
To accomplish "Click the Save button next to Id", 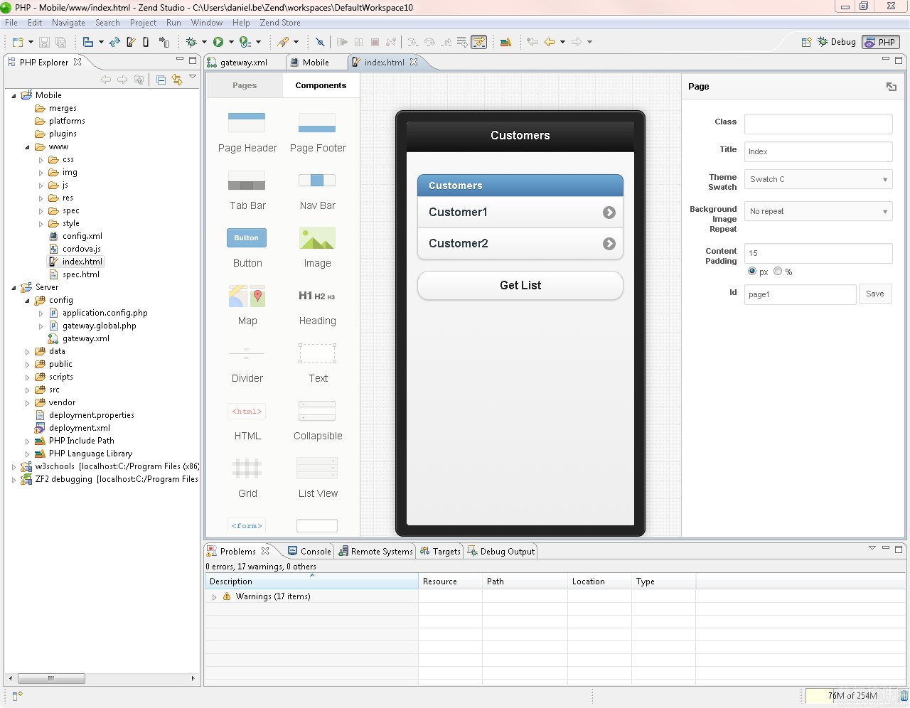I will tap(875, 294).
